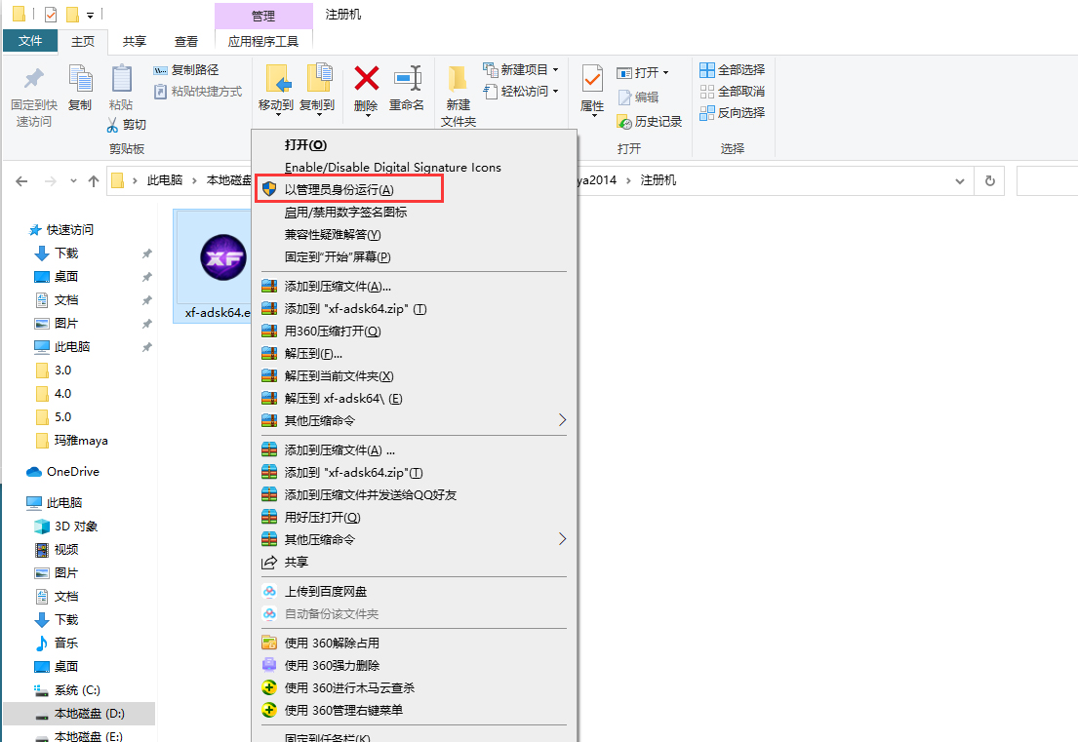Click the 剪切 scissors icon
Image resolution: width=1078 pixels, height=742 pixels.
click(x=113, y=125)
